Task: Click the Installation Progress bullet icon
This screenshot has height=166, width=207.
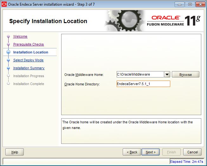Action: pos(9,76)
